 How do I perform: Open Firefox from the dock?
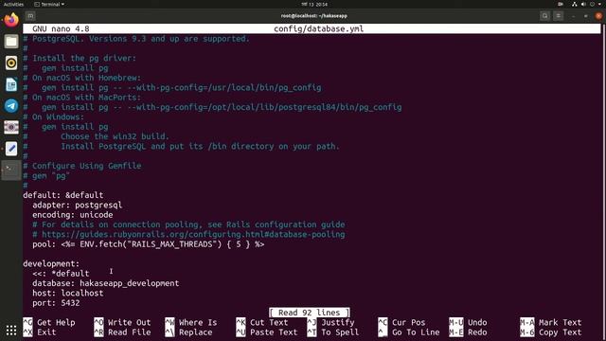(x=11, y=20)
